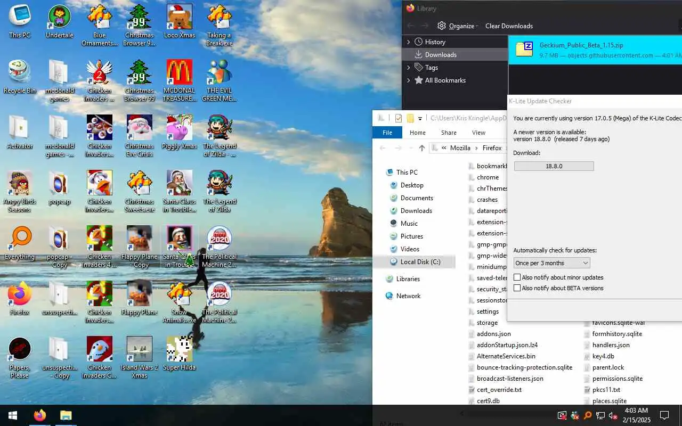This screenshot has height=426, width=682.
Task: Expand the Tags node in Library
Action: coord(409,68)
